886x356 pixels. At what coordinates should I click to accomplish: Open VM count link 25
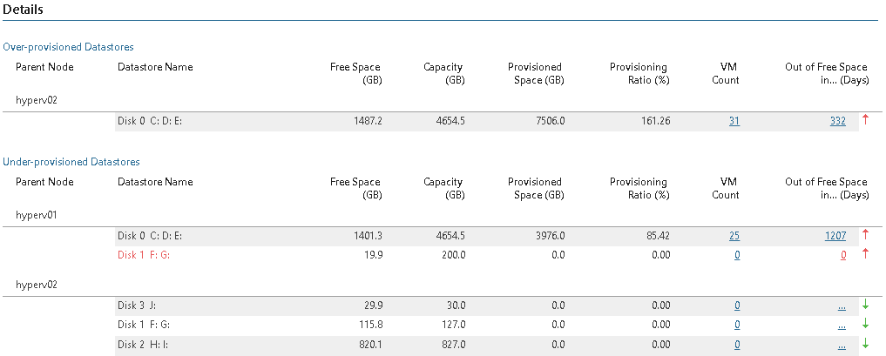pos(734,235)
